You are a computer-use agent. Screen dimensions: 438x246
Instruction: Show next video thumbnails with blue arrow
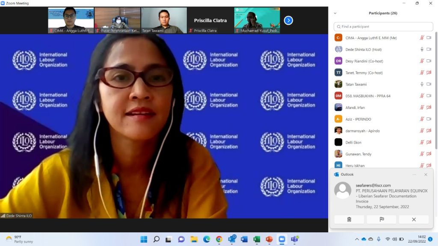click(288, 20)
